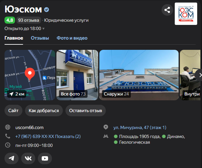This screenshot has height=168, width=202.
Task: Click the blue verified badge next to Юэском
Action: coord(46,10)
